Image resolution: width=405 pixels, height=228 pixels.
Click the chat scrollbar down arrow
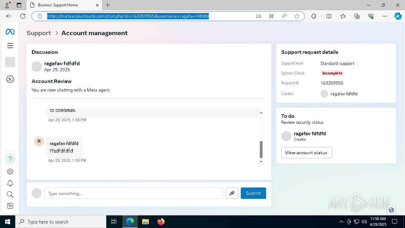point(261,161)
